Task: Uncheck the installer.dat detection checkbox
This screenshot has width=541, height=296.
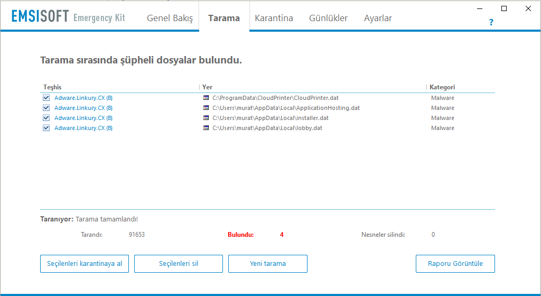Action: click(46, 118)
